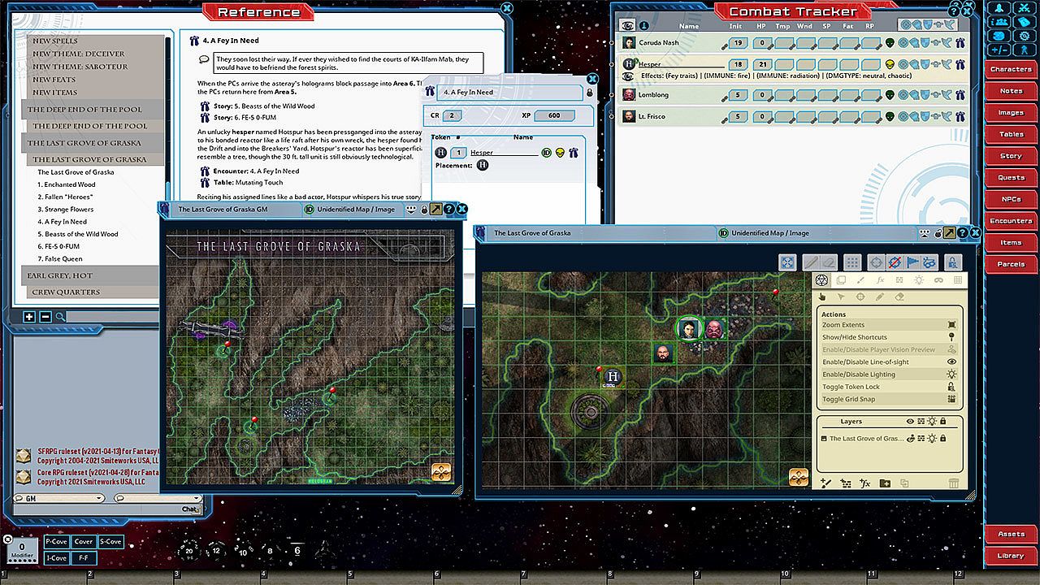Click the plus zoom icon under the Reference list
This screenshot has height=585, width=1040.
(29, 317)
